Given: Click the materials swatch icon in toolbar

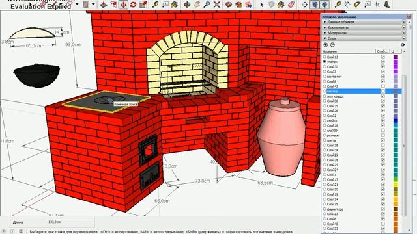Looking at the screenshot, I should tap(85, 5).
